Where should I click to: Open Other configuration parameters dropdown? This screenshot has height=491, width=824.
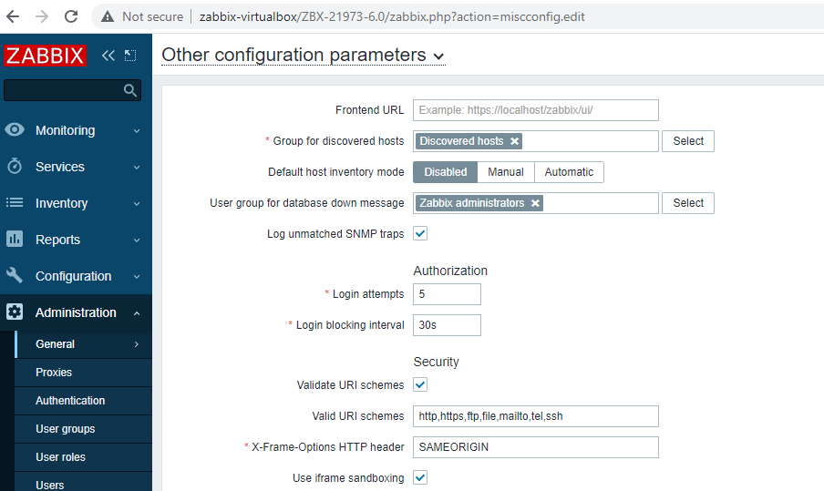point(304,56)
